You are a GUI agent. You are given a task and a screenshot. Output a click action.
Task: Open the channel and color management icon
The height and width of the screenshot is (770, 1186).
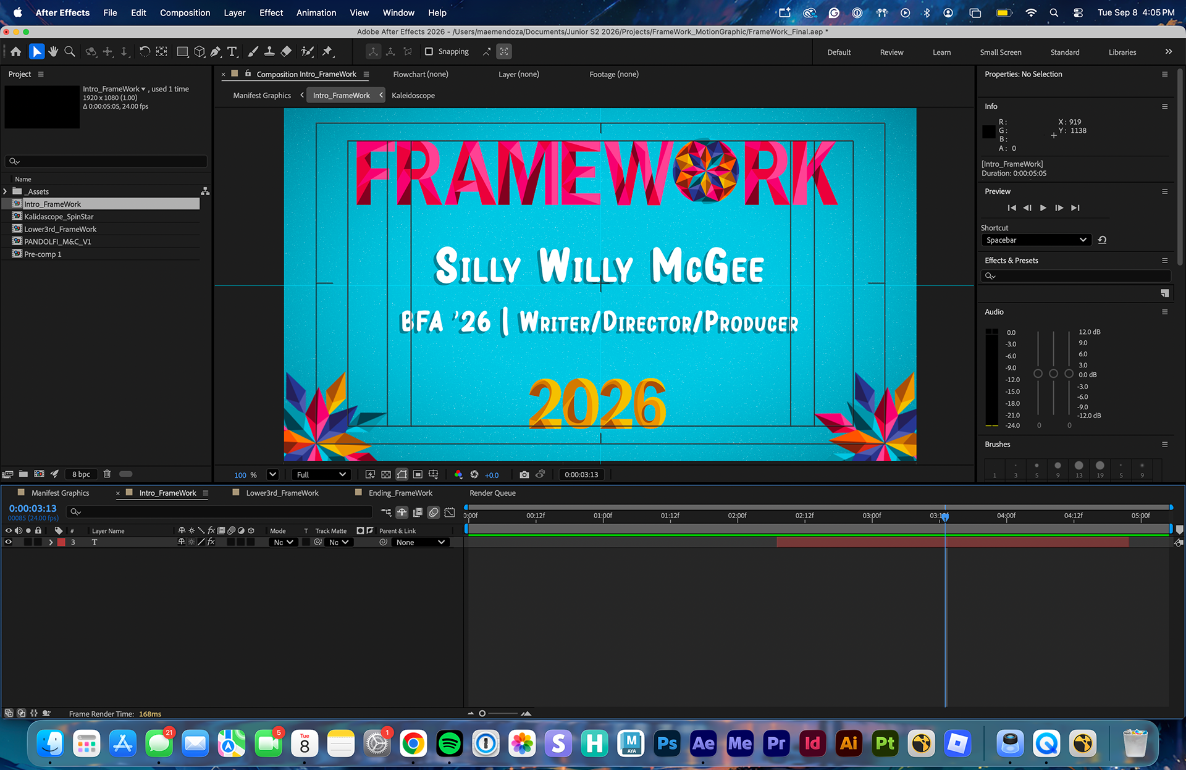(x=458, y=475)
